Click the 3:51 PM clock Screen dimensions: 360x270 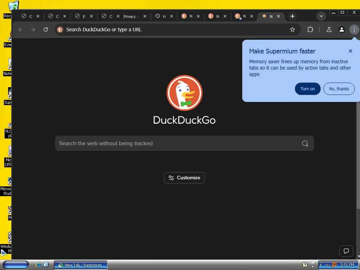[347, 265]
